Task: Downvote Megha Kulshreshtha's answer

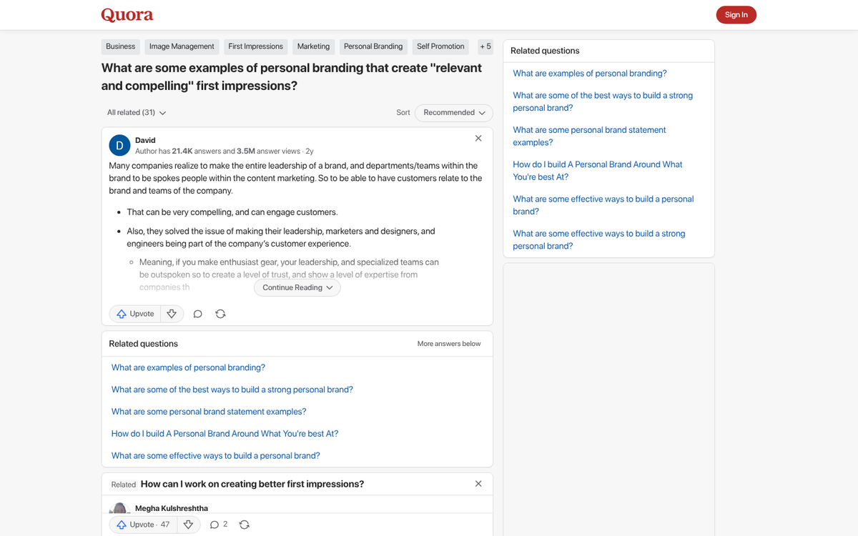Action: coord(188,524)
